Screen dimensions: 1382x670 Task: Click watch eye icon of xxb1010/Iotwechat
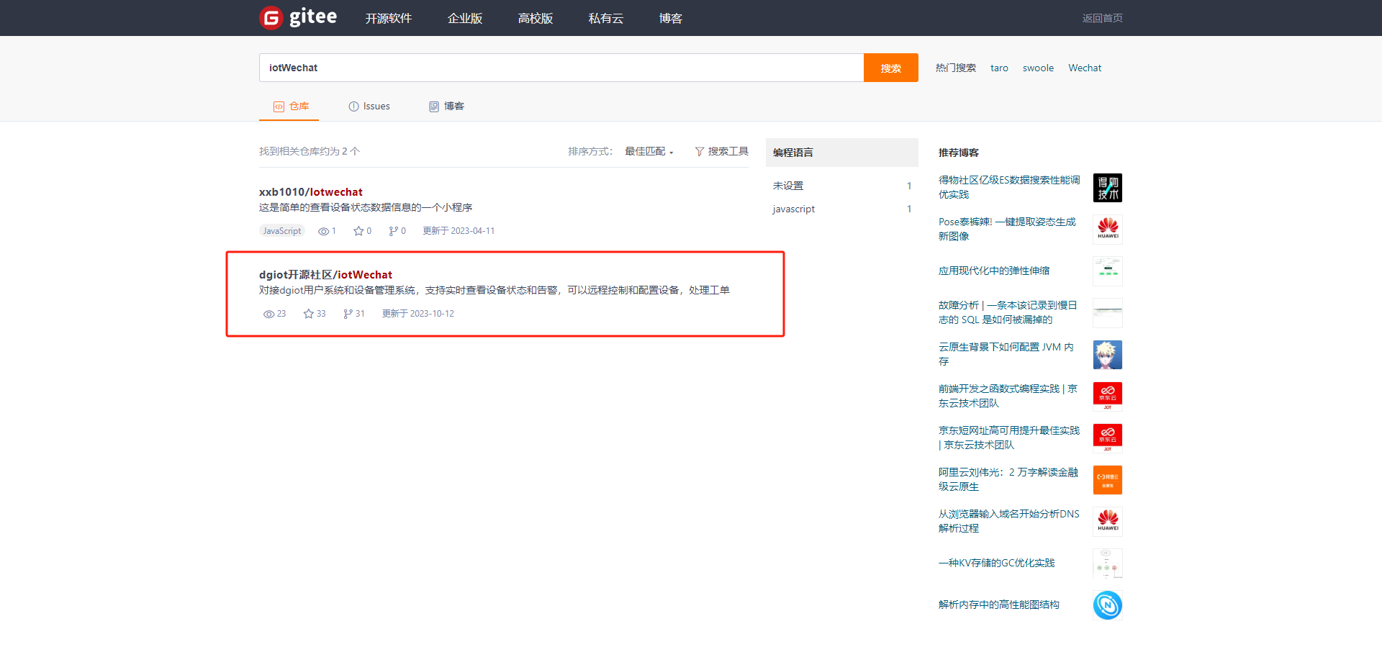click(324, 231)
